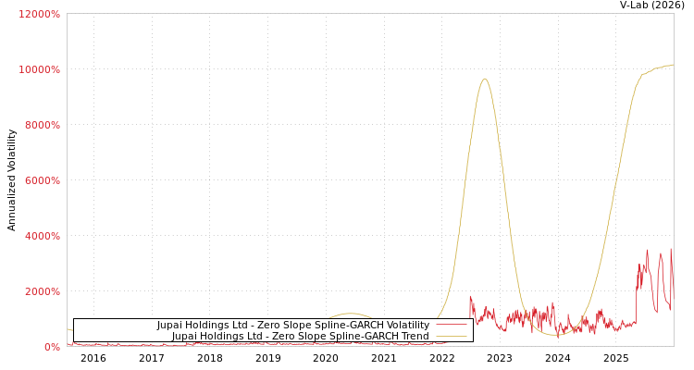Select the 4000% y-axis label
The height and width of the screenshot is (370, 694).
coord(42,236)
